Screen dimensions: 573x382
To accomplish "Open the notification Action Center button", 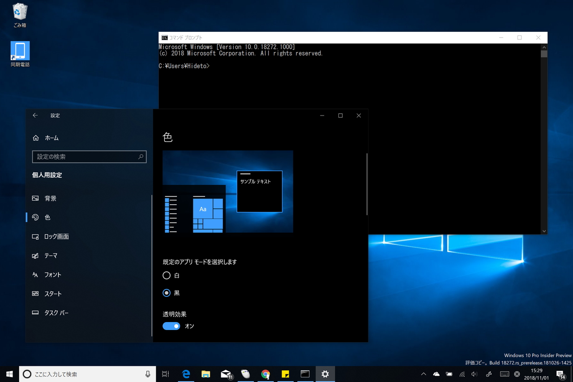I will pos(560,374).
